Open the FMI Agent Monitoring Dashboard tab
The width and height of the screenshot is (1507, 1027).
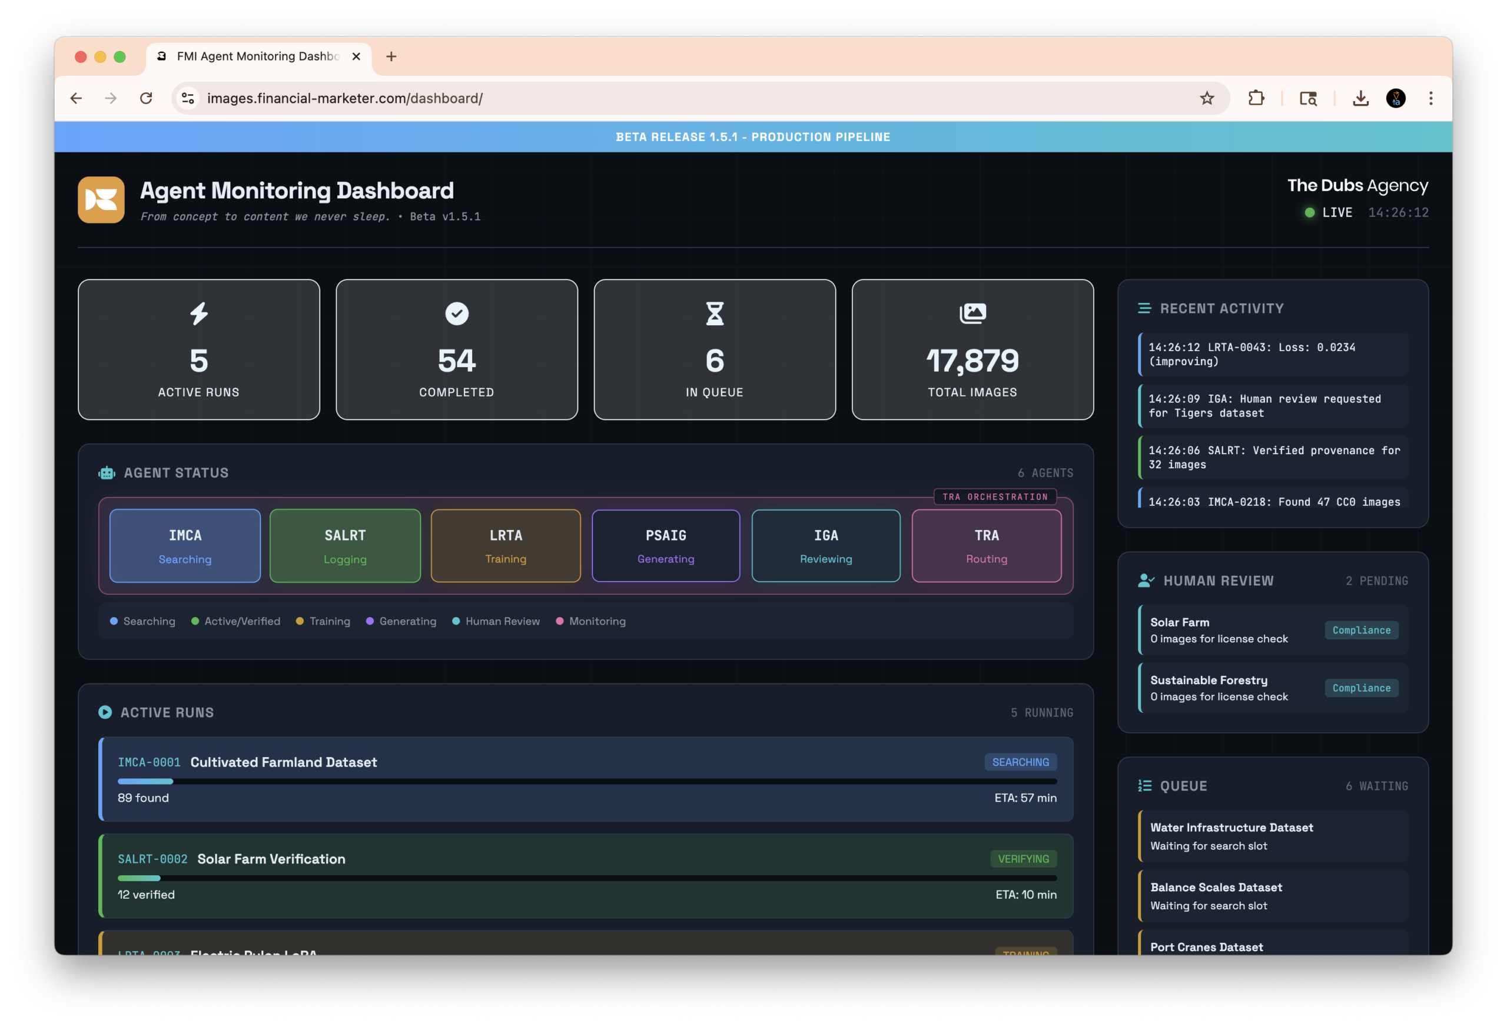[257, 56]
